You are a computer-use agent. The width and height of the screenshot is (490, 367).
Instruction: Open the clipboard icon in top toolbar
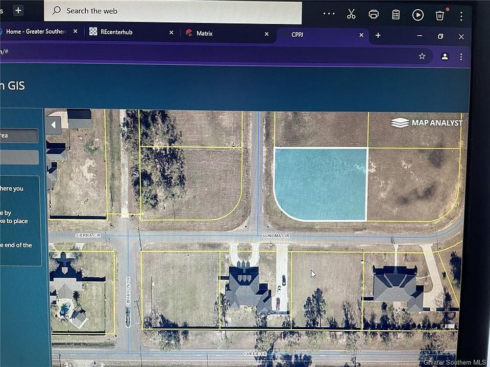[x=396, y=14]
